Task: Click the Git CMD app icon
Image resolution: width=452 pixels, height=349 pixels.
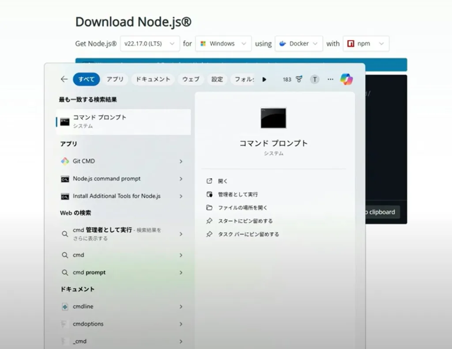Action: [x=65, y=161]
